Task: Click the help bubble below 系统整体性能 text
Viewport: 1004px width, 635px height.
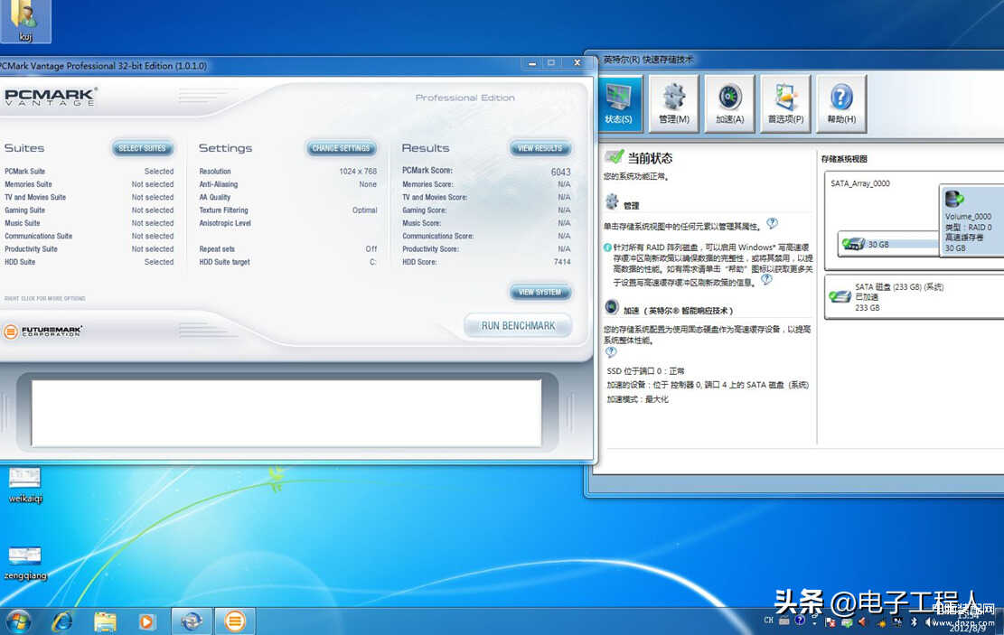Action: pos(611,352)
